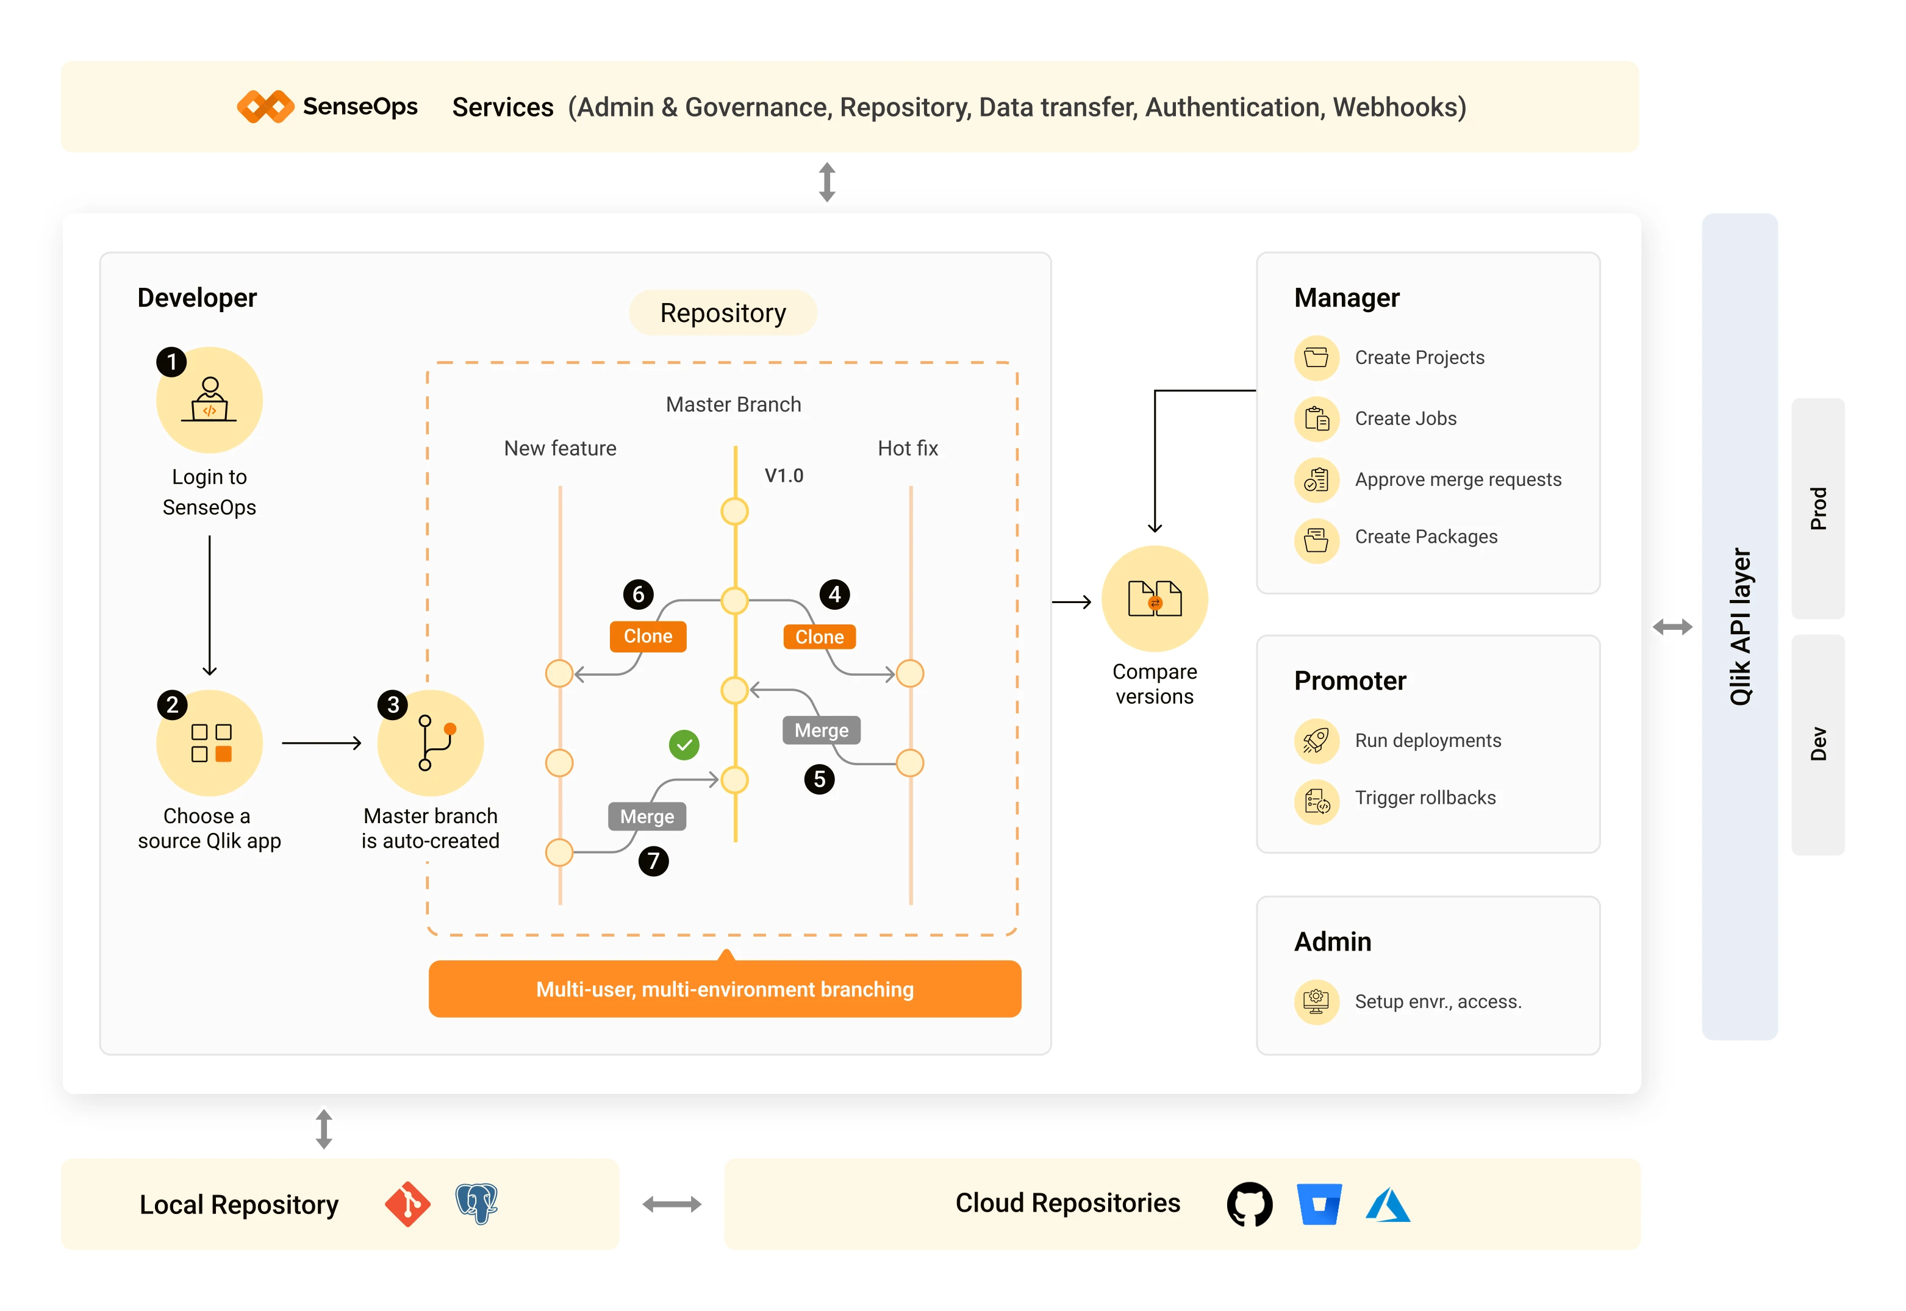
Task: Click the Clone label on Hot fix side
Action: pos(819,637)
